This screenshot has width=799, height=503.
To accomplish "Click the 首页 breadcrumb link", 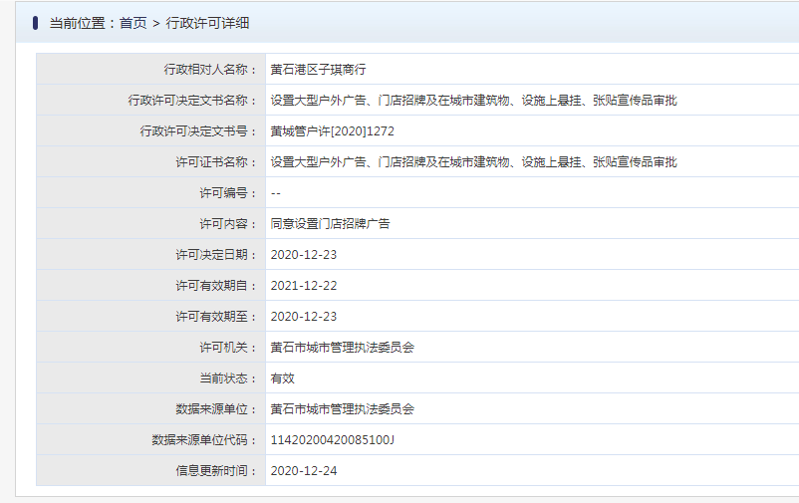I will point(133,24).
